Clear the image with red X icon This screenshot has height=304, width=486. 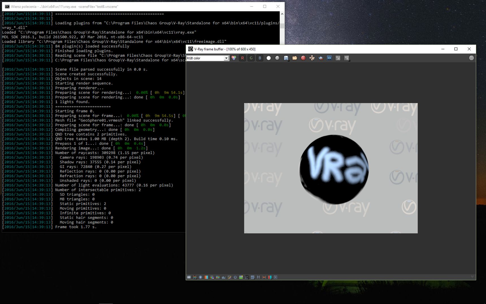[x=303, y=58]
